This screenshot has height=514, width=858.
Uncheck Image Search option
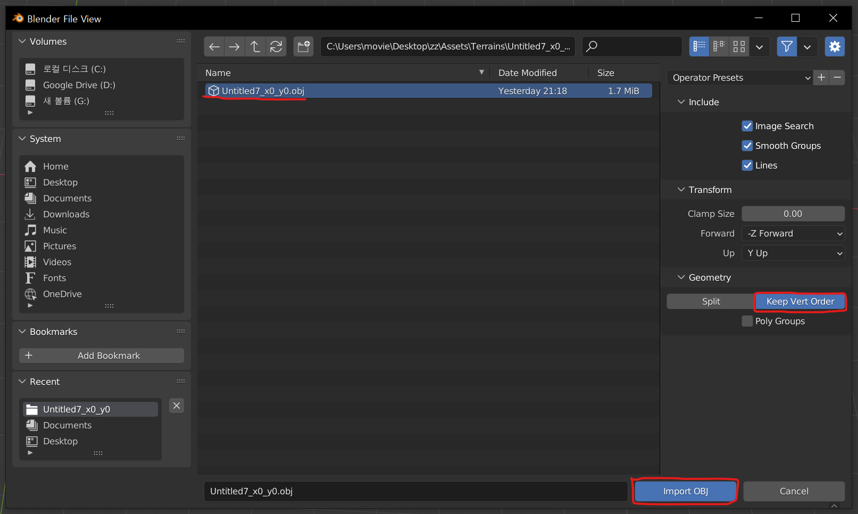[x=747, y=126]
